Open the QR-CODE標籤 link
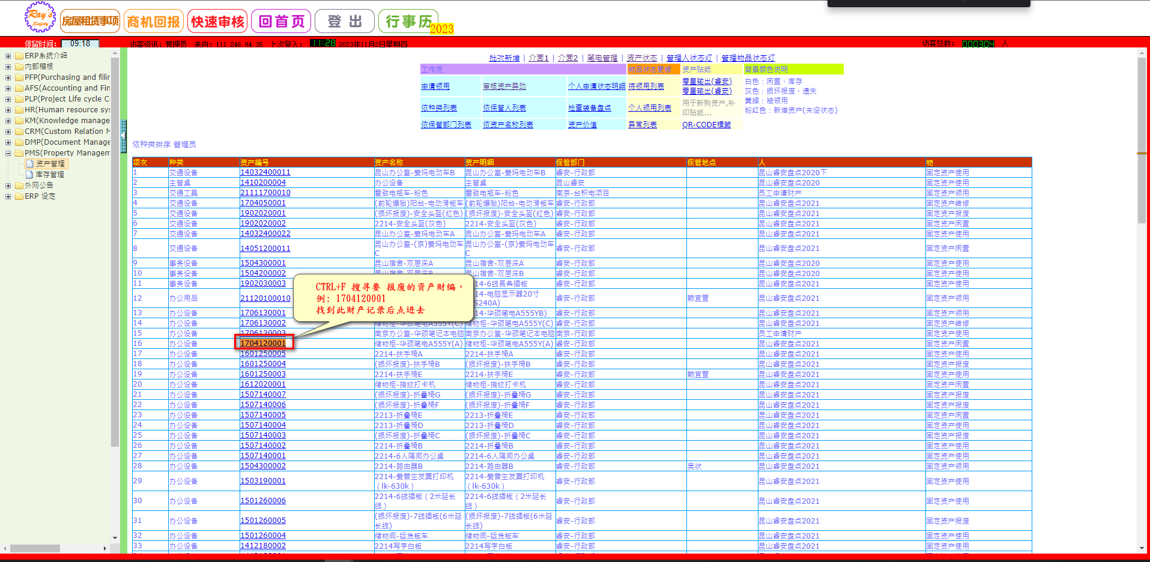The image size is (1150, 562). [706, 125]
